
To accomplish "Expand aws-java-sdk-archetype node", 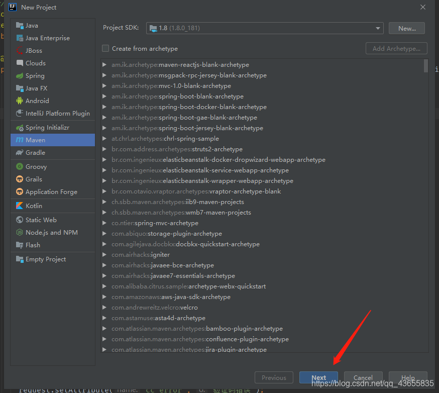I will 104,297.
